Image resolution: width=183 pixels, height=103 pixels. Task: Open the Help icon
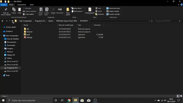tap(182, 5)
